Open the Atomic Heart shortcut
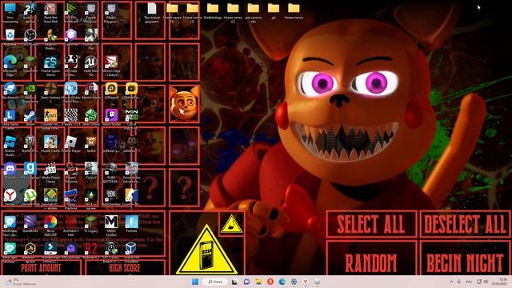This screenshot has height=288, width=512. (90, 89)
